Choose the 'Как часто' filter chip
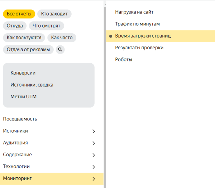 [62, 38]
